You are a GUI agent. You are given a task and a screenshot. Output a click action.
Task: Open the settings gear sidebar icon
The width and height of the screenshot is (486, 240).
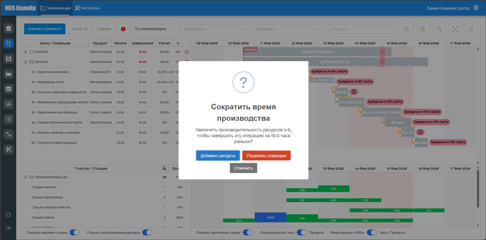[8, 215]
